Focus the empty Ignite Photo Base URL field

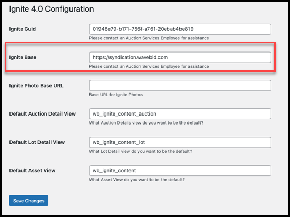[180, 86]
